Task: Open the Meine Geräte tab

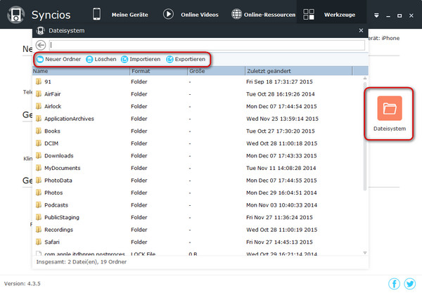Action: (129, 15)
